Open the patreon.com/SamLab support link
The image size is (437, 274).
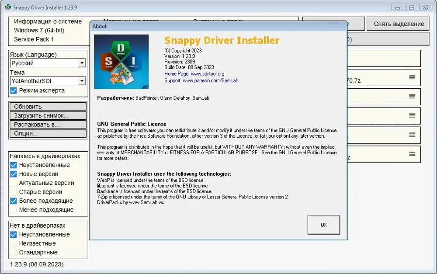(x=211, y=80)
